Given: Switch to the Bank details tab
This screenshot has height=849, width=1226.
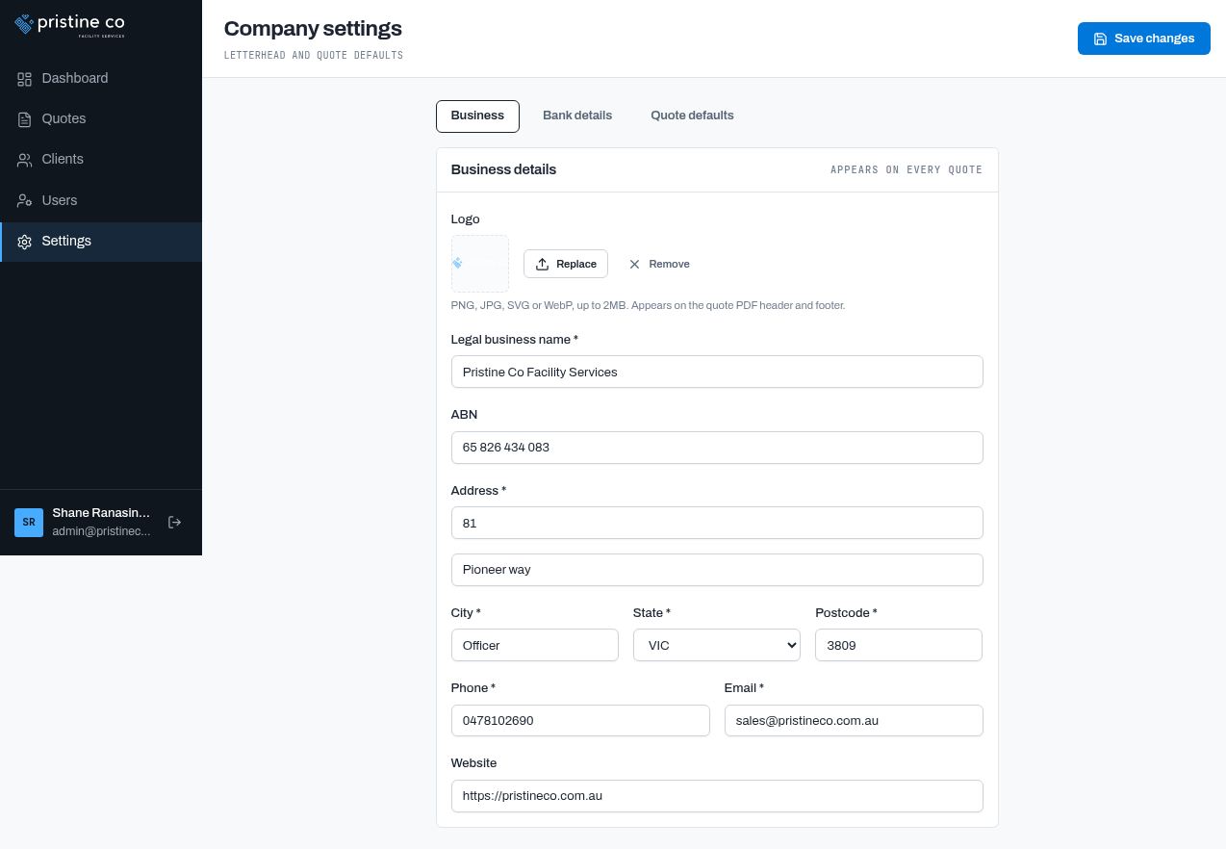Looking at the screenshot, I should pos(577,116).
